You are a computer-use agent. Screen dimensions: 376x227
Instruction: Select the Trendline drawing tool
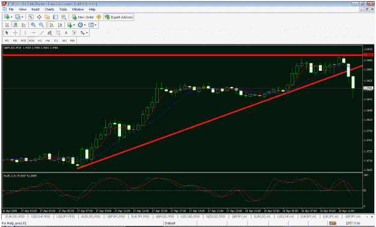pyautogui.click(x=42, y=33)
